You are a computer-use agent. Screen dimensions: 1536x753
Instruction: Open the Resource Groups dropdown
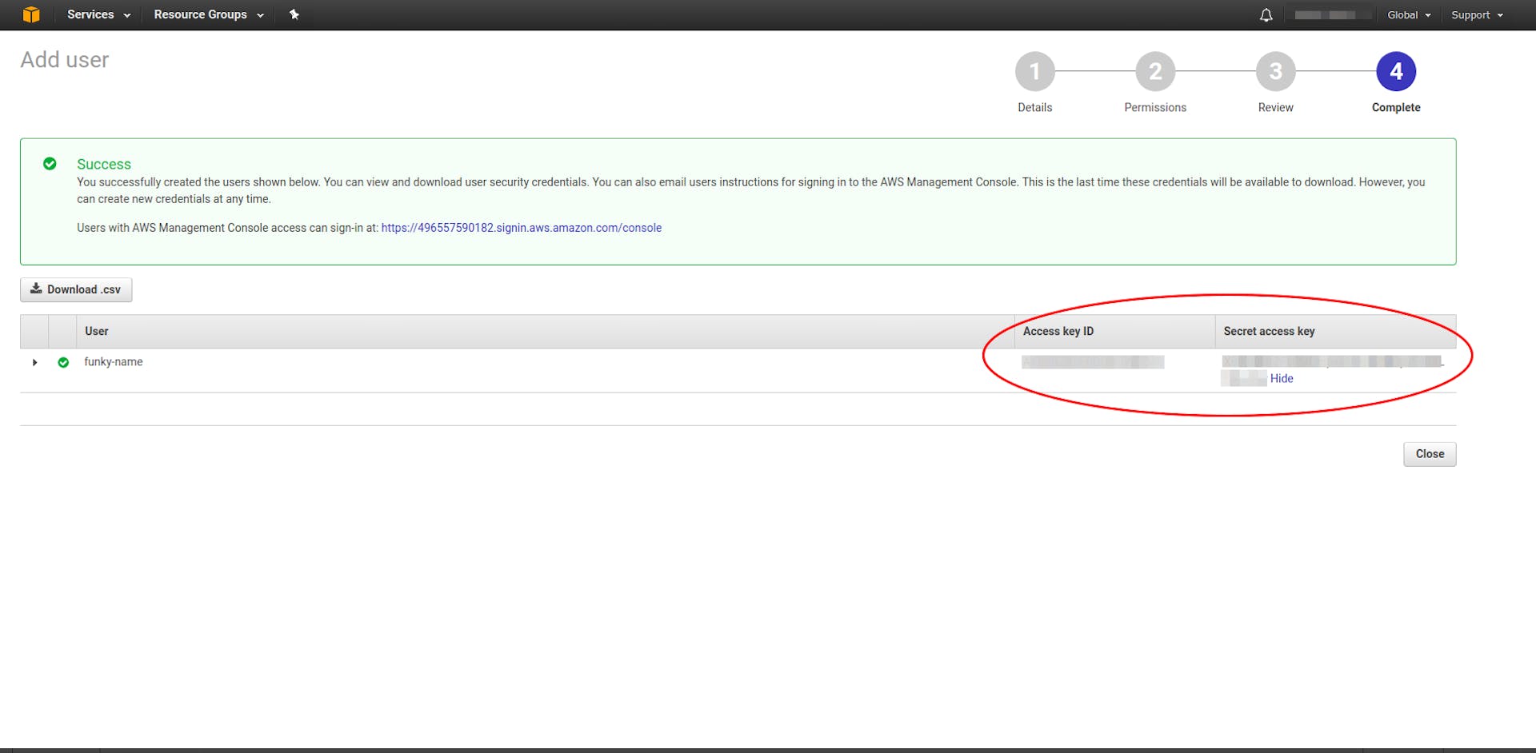(x=208, y=14)
